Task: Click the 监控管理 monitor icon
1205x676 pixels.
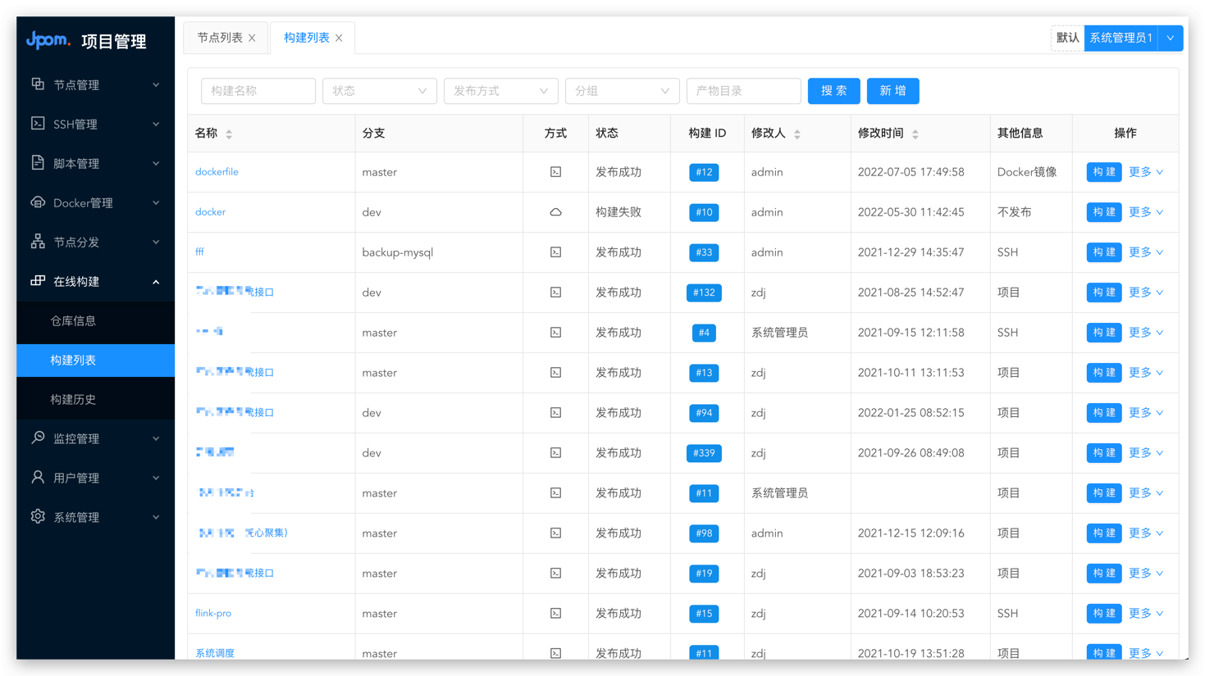Action: [x=38, y=438]
